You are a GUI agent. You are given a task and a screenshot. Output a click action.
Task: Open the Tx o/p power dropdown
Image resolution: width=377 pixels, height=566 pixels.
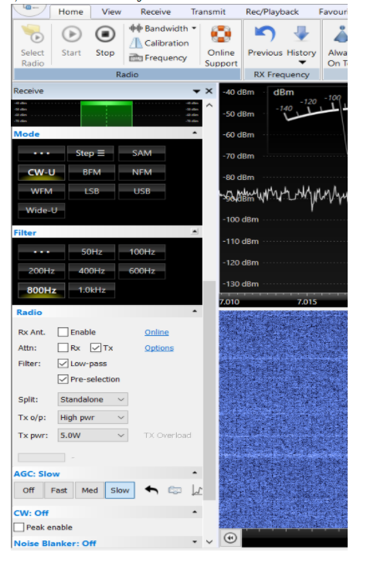(93, 417)
